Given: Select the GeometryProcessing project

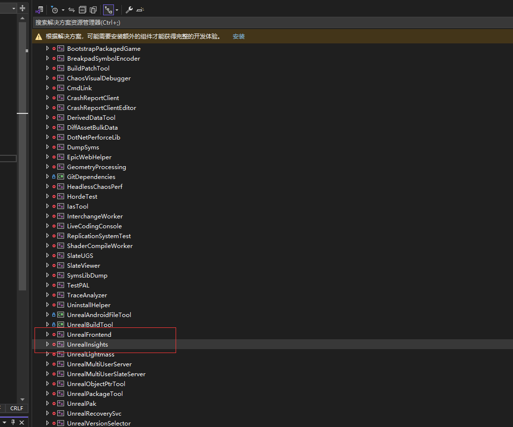Looking at the screenshot, I should click(x=97, y=167).
